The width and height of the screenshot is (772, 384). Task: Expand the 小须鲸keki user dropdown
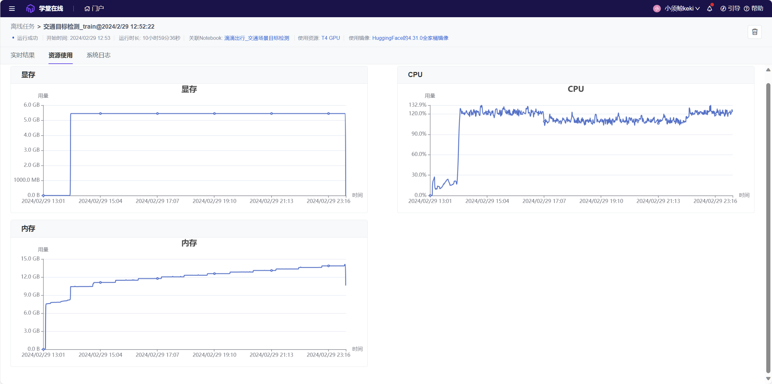coord(682,9)
